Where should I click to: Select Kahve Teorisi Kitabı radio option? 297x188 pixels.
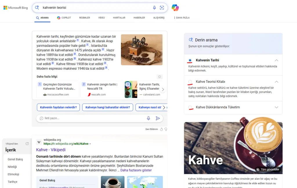point(190,82)
